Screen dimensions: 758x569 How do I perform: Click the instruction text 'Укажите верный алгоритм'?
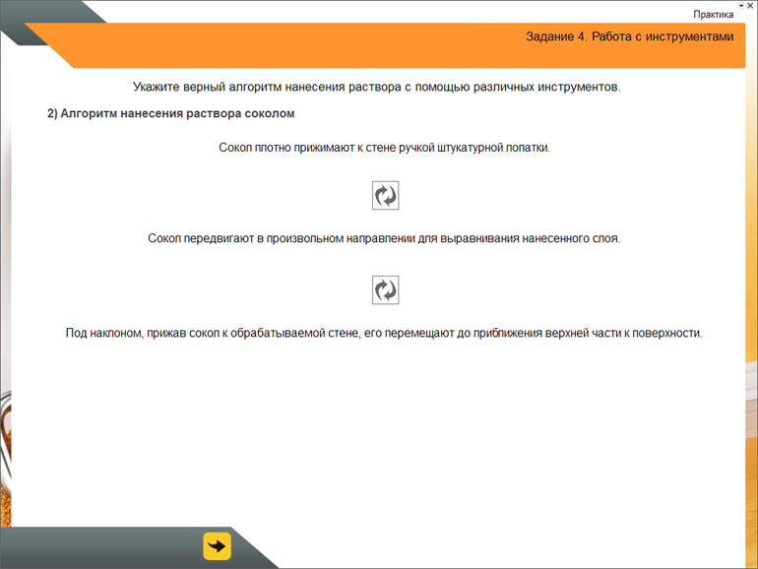click(377, 87)
